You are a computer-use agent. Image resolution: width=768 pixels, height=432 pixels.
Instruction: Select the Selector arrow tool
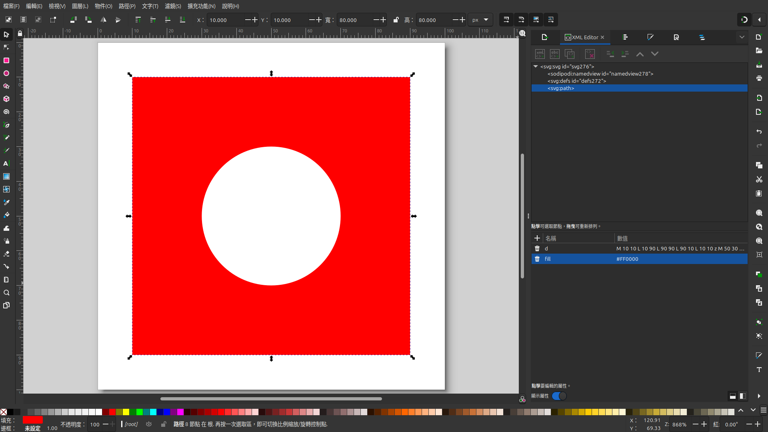(x=6, y=35)
